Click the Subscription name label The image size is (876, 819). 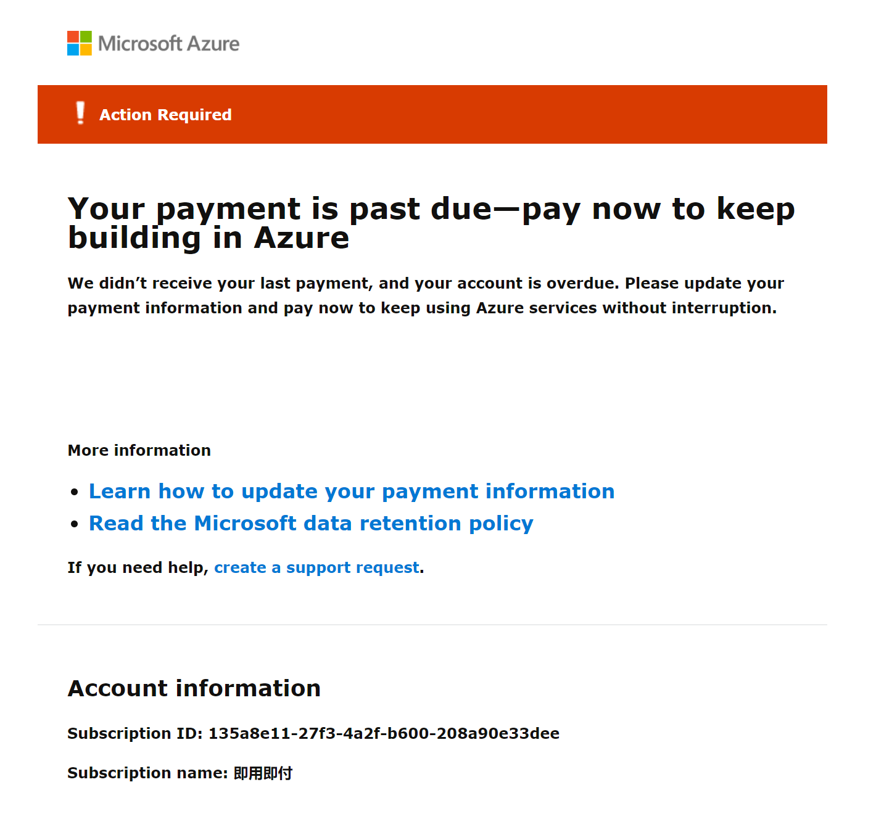(x=147, y=773)
